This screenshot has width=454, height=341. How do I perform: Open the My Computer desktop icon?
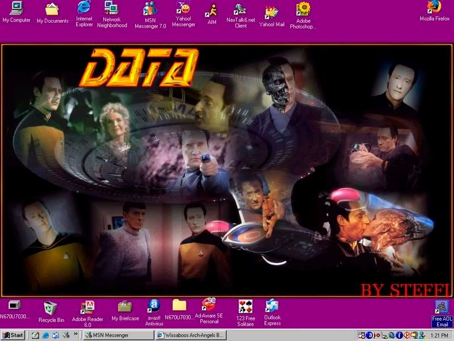coord(16,9)
